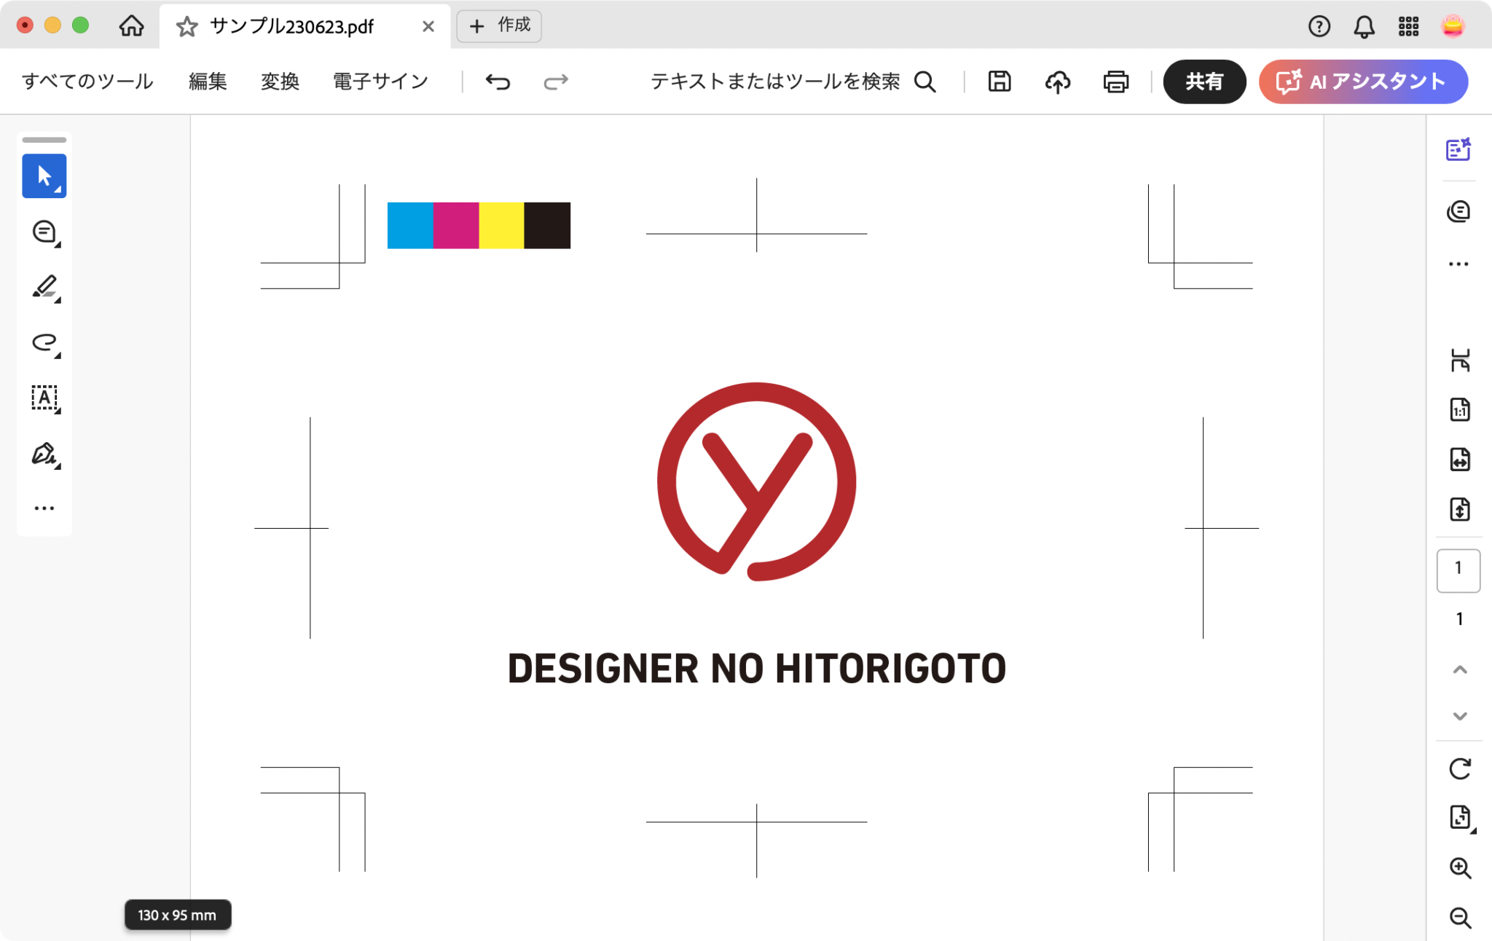
Task: Pick the freehand draw tool
Action: pos(44,342)
